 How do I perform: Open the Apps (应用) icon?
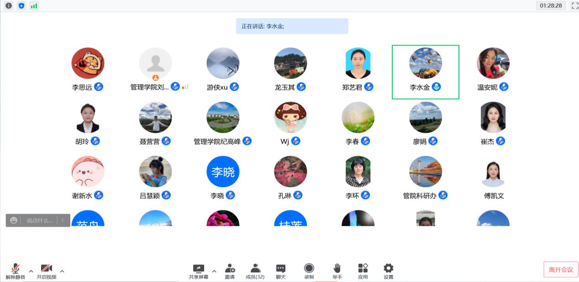click(x=363, y=268)
